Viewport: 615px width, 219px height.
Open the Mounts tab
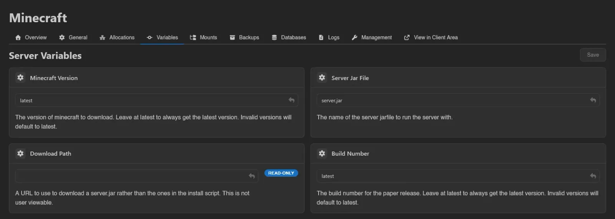[x=203, y=38]
